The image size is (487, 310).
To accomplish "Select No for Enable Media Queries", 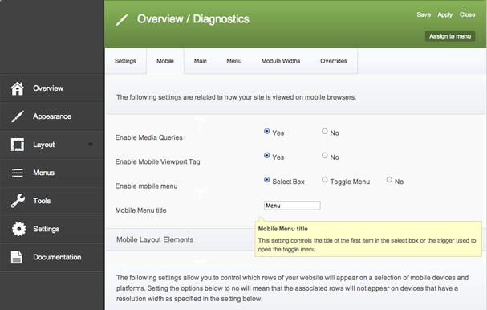I will pyautogui.click(x=325, y=131).
